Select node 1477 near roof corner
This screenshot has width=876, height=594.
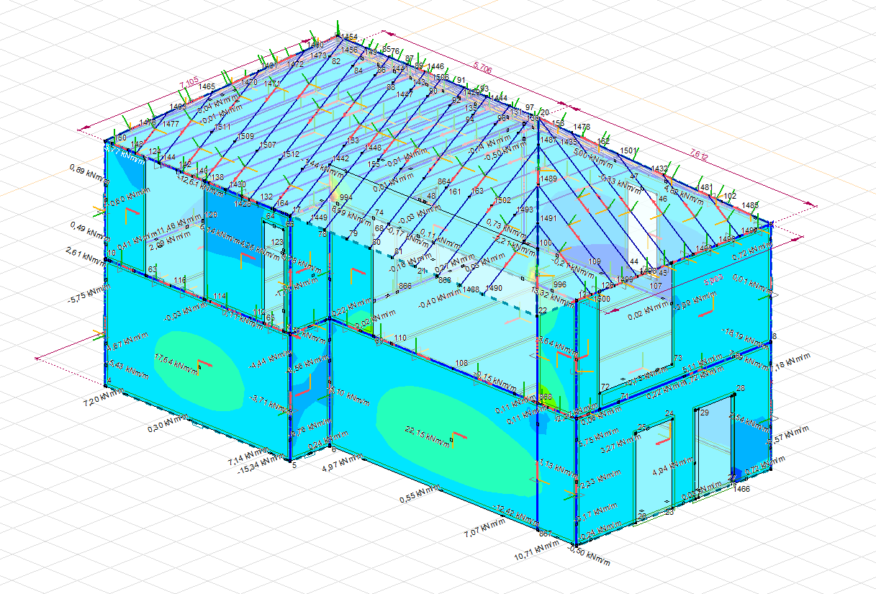coord(171,124)
